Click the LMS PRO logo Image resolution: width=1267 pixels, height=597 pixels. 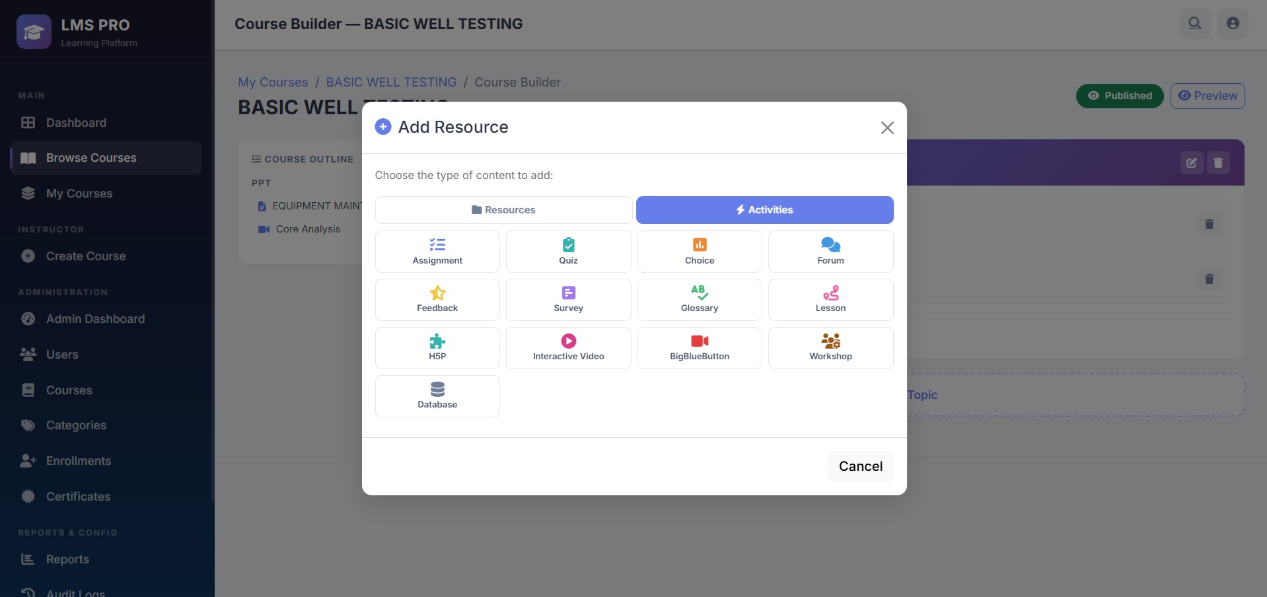coord(34,32)
